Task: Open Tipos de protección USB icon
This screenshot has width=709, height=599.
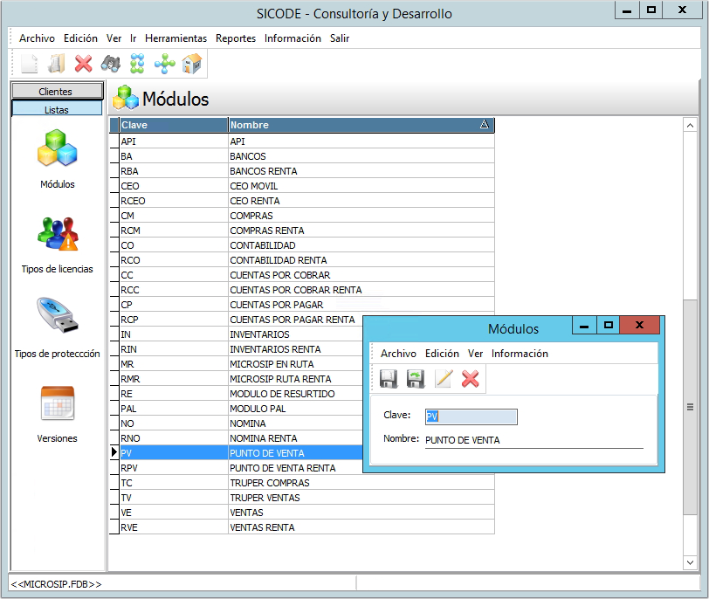Action: coord(57,318)
